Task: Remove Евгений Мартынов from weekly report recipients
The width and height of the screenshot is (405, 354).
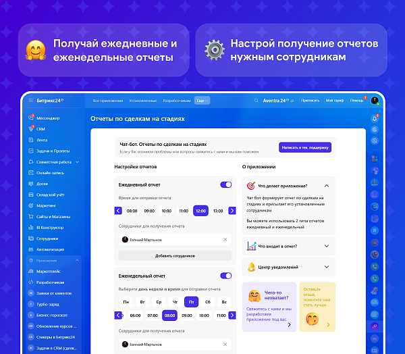Action: pyautogui.click(x=225, y=344)
